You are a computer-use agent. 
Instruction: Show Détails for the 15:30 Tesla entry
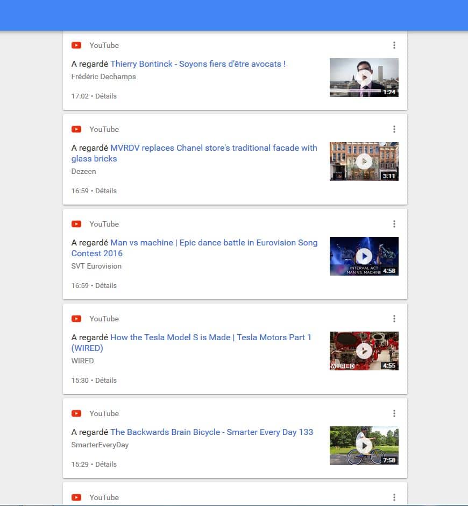click(106, 381)
